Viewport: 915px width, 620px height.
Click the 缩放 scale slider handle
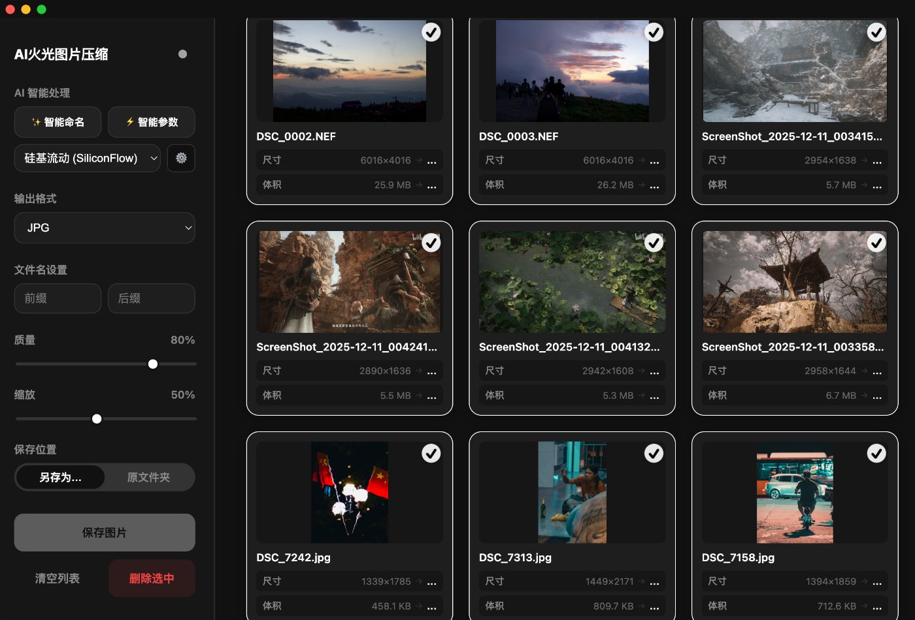[x=97, y=418]
